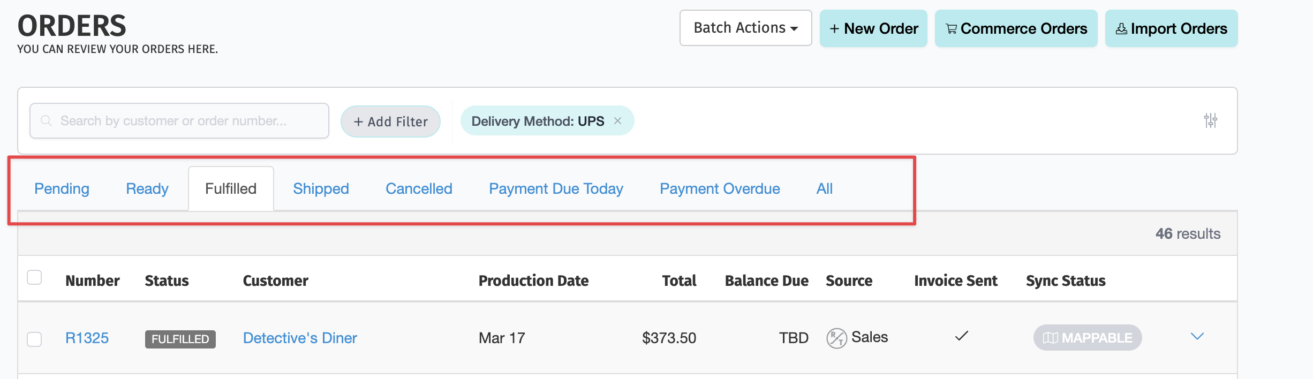The height and width of the screenshot is (379, 1313).
Task: Select all orders with header checkbox
Action: 34,277
